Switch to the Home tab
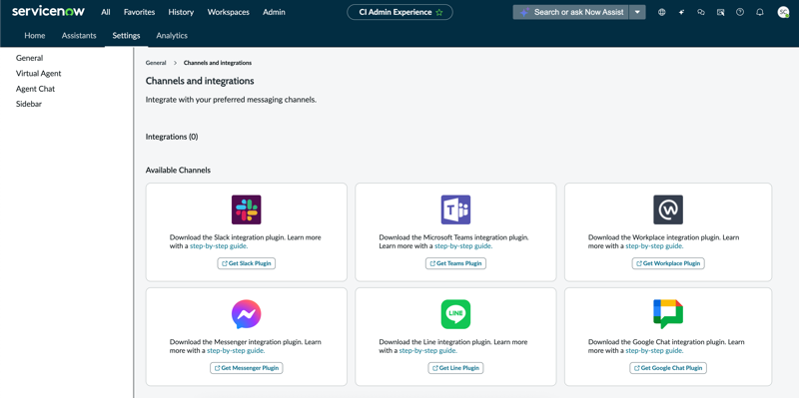 35,36
